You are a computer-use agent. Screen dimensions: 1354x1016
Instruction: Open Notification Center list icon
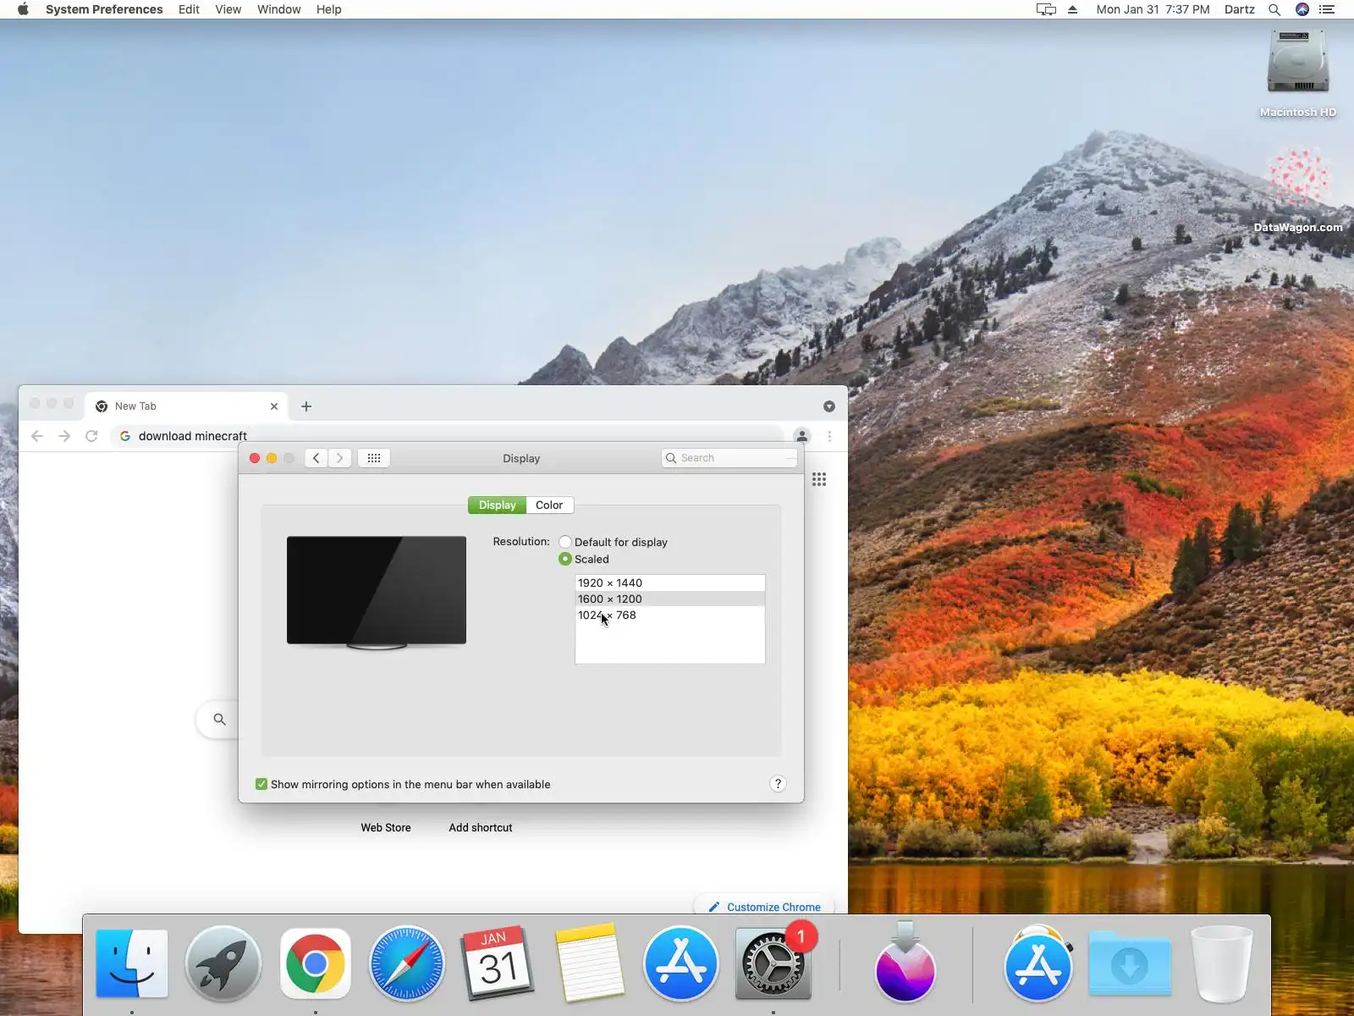1327,9
